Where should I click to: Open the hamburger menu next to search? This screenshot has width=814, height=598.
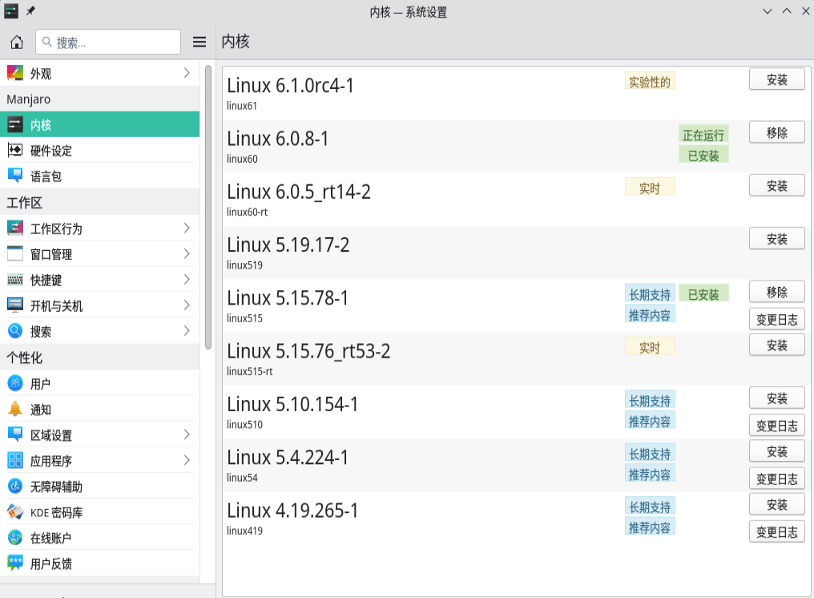[x=199, y=42]
